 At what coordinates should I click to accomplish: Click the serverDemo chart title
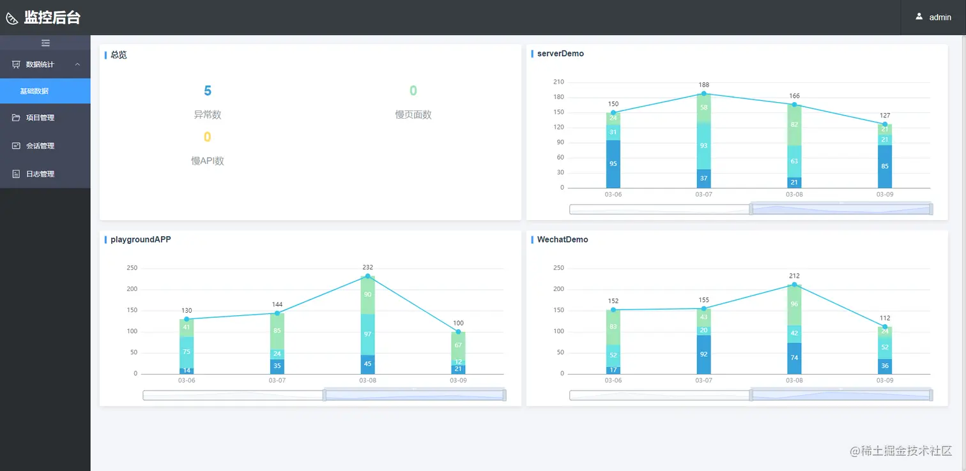tap(560, 54)
